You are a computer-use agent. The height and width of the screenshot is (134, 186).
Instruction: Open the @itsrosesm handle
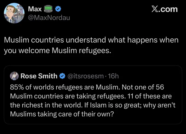(86, 76)
